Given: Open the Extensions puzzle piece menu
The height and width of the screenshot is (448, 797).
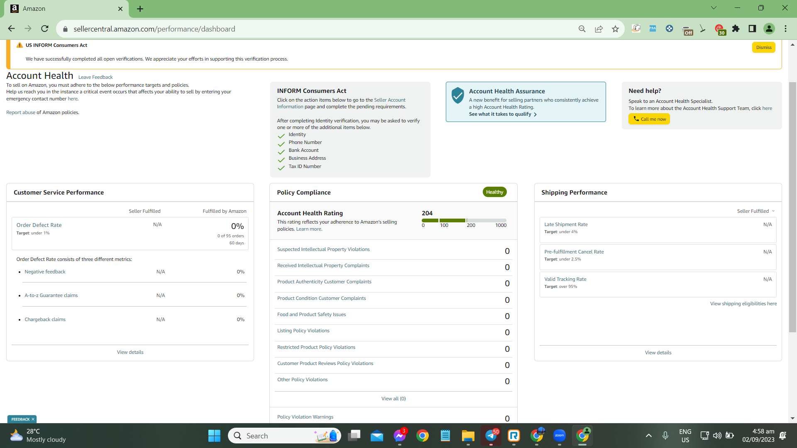Looking at the screenshot, I should click(x=736, y=29).
